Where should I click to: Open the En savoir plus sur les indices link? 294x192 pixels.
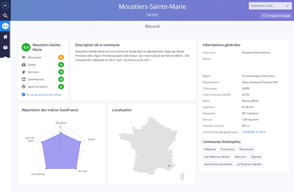[x=44, y=94]
